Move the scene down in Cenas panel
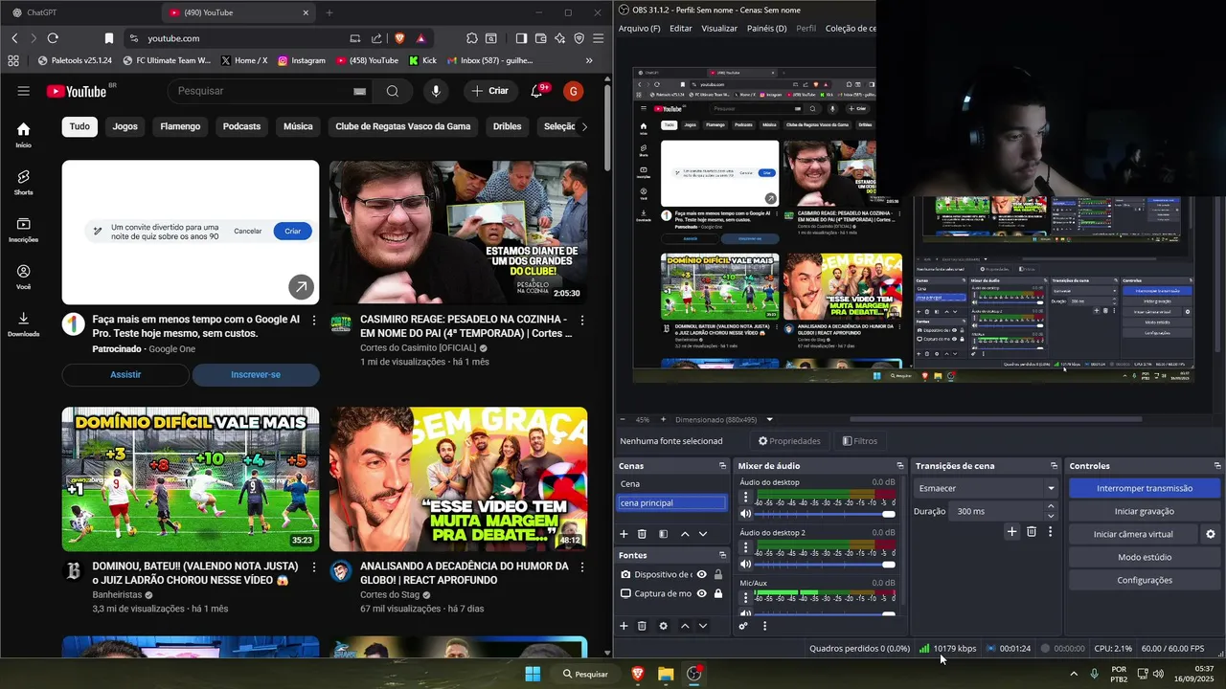This screenshot has width=1226, height=689. (702, 534)
